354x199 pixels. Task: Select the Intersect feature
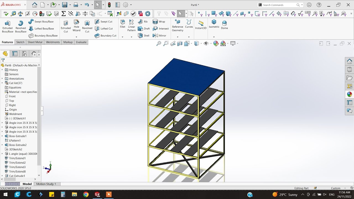coord(161,28)
